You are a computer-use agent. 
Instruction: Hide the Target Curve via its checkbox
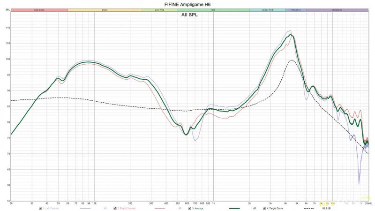tap(265, 208)
